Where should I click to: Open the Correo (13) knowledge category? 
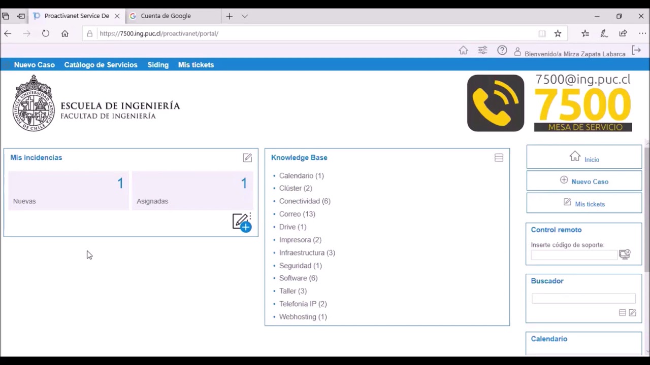297,214
